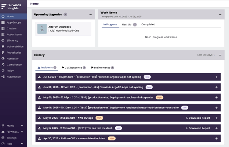Collapse the Upcoming Upgrades panel
This screenshot has width=229, height=147.
(91, 14)
